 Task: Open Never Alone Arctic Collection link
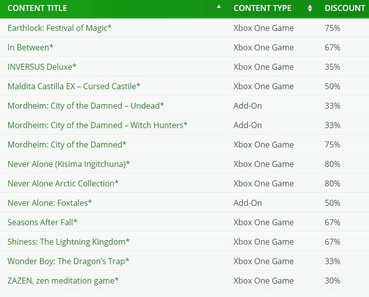click(x=63, y=183)
